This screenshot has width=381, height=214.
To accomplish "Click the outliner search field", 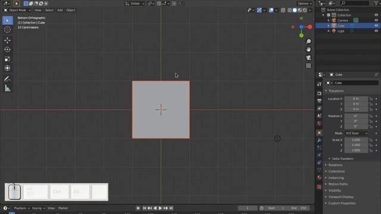I will click(354, 3).
